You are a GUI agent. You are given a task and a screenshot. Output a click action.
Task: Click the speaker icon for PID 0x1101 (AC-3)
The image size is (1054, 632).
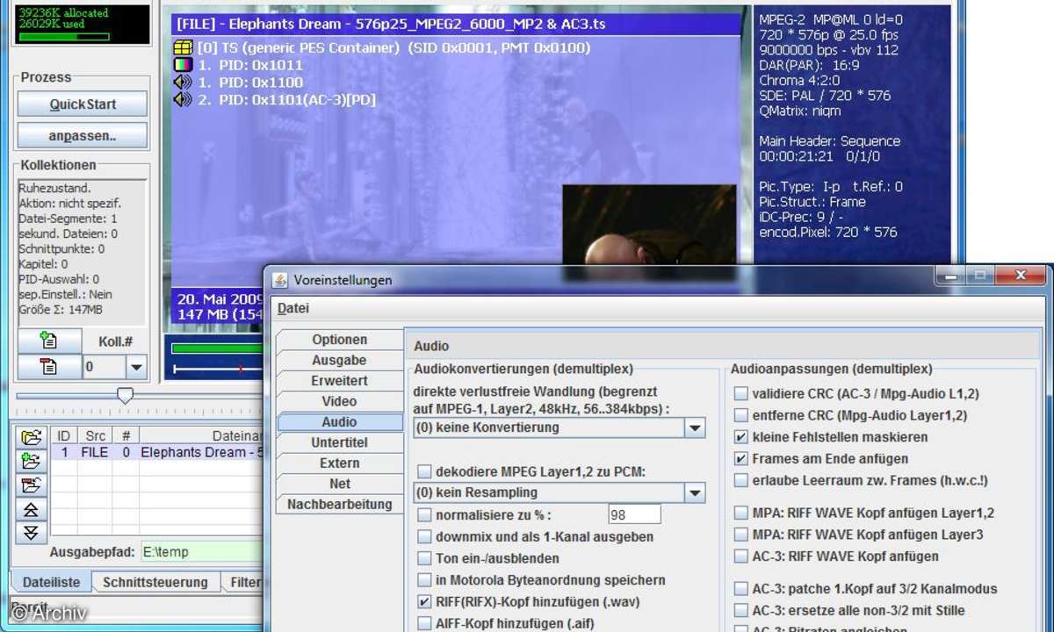(x=183, y=99)
